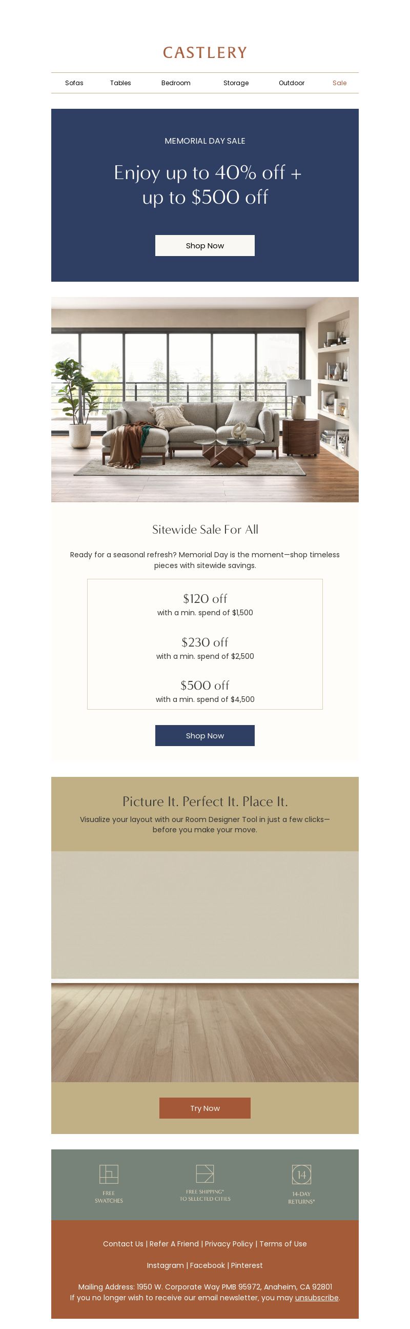Click the unsubscribe link
This screenshot has width=410, height=1329.
click(x=317, y=1298)
